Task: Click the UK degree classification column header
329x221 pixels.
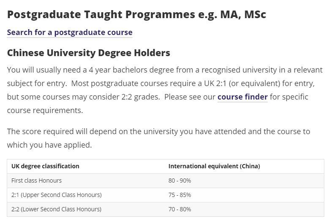Action: pos(45,166)
